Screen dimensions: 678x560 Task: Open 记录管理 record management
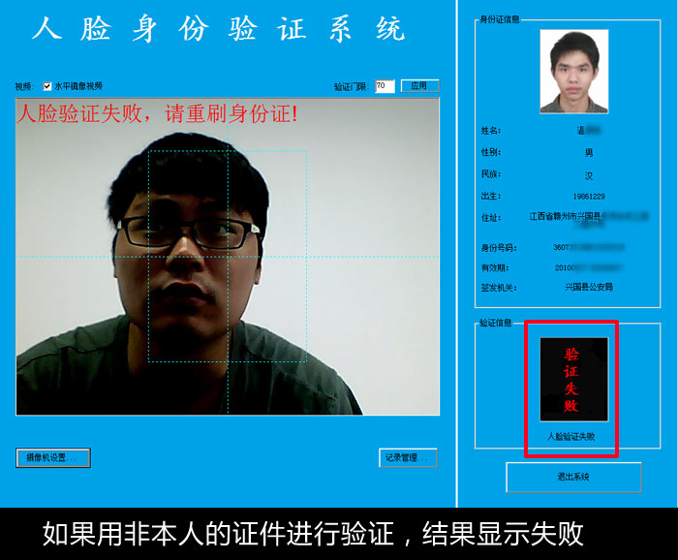408,457
